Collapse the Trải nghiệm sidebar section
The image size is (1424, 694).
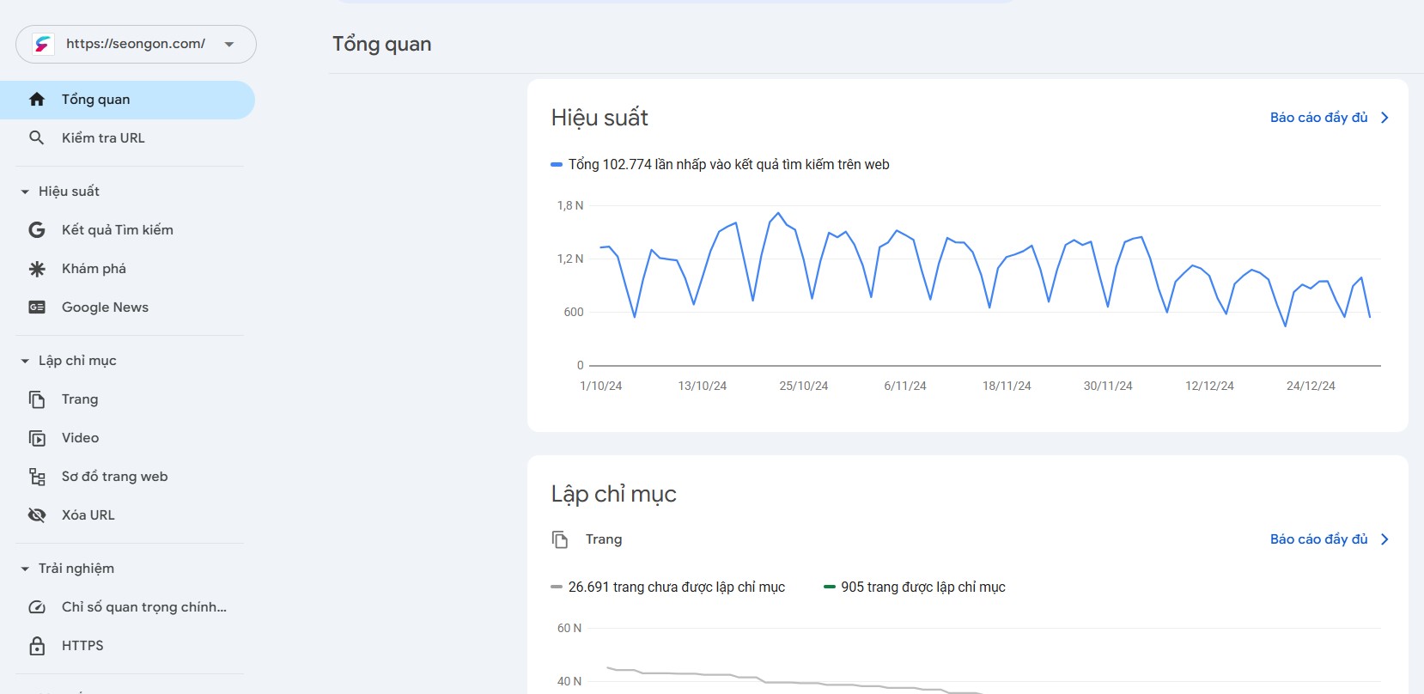25,569
